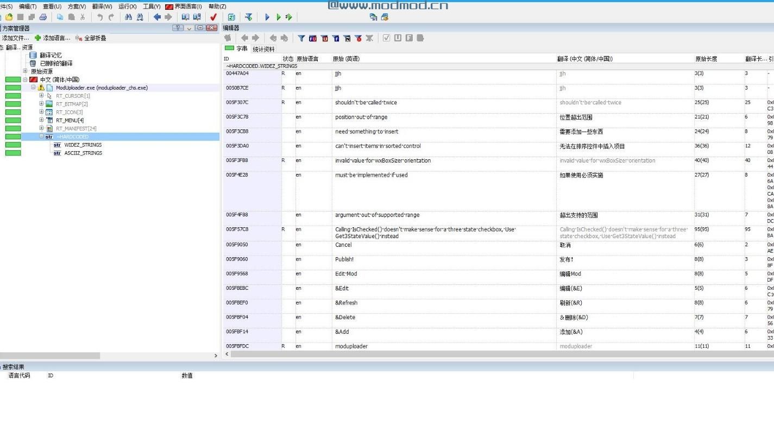
Task: Open the 翻译(W) menu
Action: pyautogui.click(x=102, y=7)
